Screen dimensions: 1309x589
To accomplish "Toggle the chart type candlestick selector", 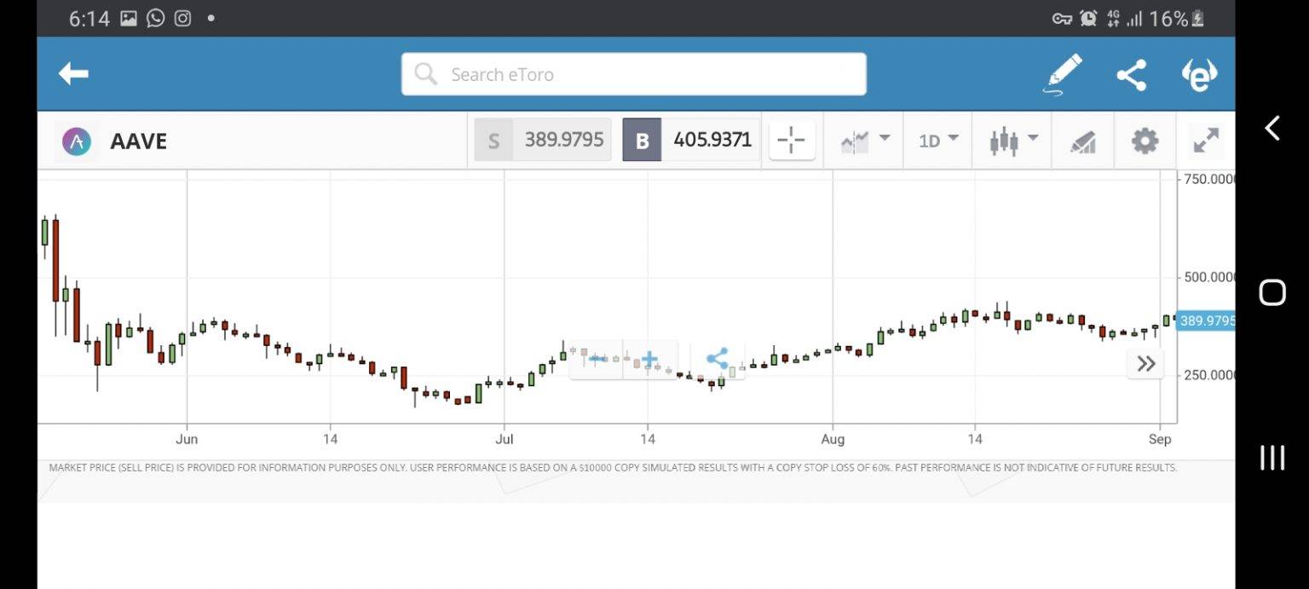I will (1006, 141).
